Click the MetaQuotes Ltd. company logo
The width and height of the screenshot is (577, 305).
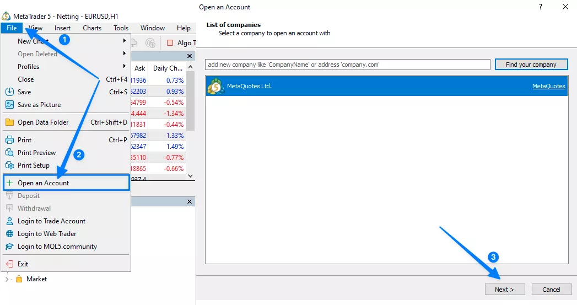(x=216, y=87)
